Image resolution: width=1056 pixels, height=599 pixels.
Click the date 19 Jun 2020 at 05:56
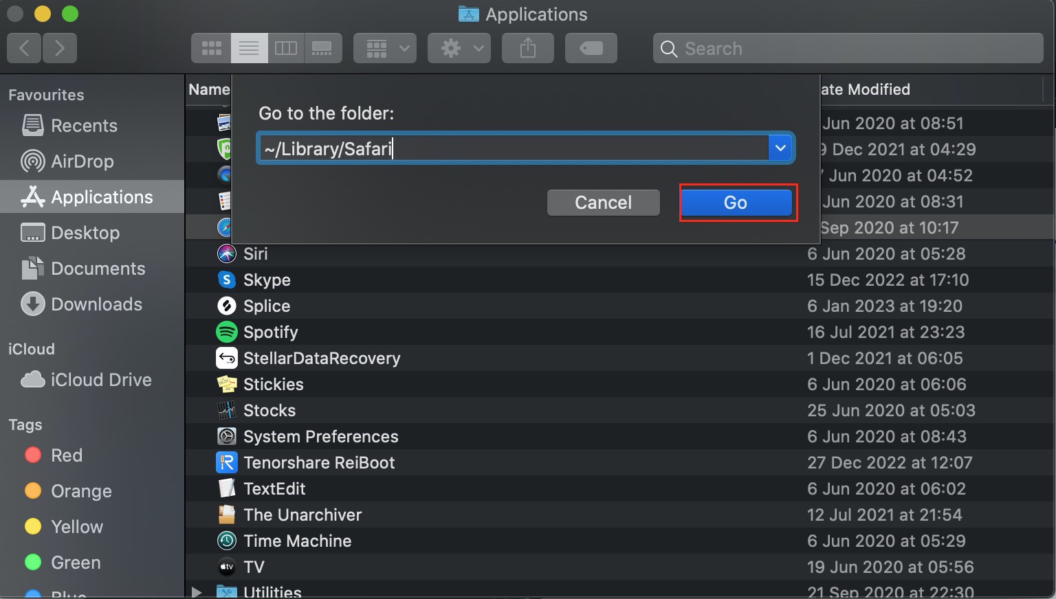click(890, 567)
